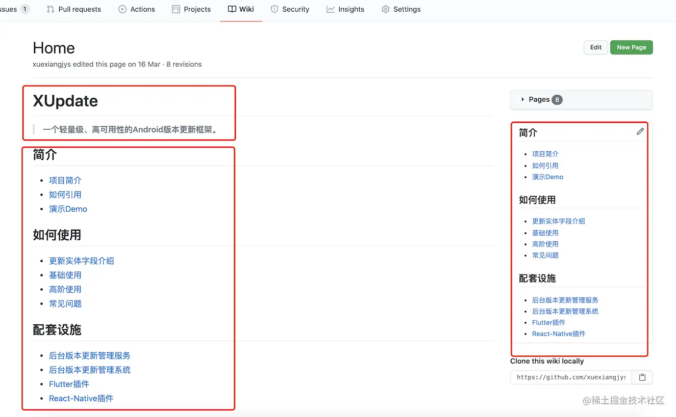Screen dimensions: 676x417
Task: Click the Issues count badge
Action: [x=24, y=9]
